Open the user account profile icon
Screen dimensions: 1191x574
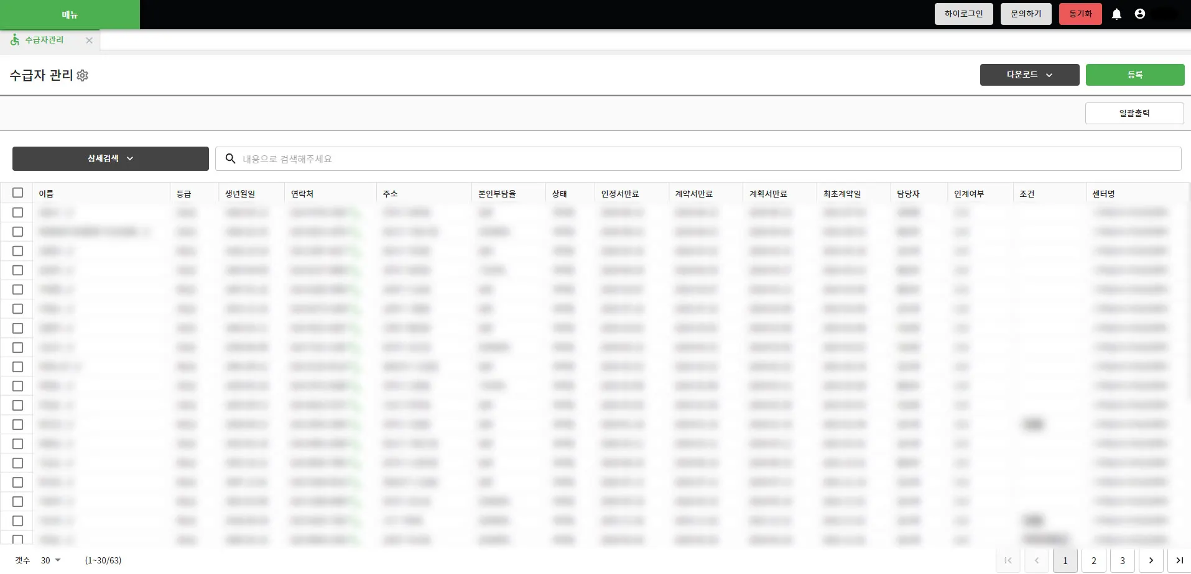[x=1139, y=14]
